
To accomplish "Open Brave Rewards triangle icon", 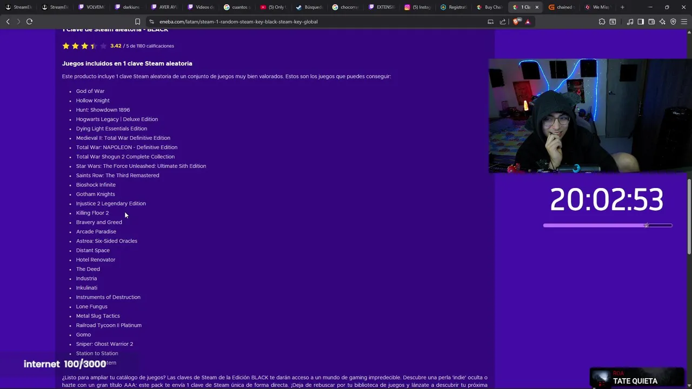I will (528, 22).
